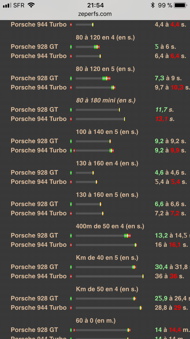This screenshot has width=190, height=339.
Task: Tap the '6,6 à 6,6 s.' value
Action: click(170, 205)
